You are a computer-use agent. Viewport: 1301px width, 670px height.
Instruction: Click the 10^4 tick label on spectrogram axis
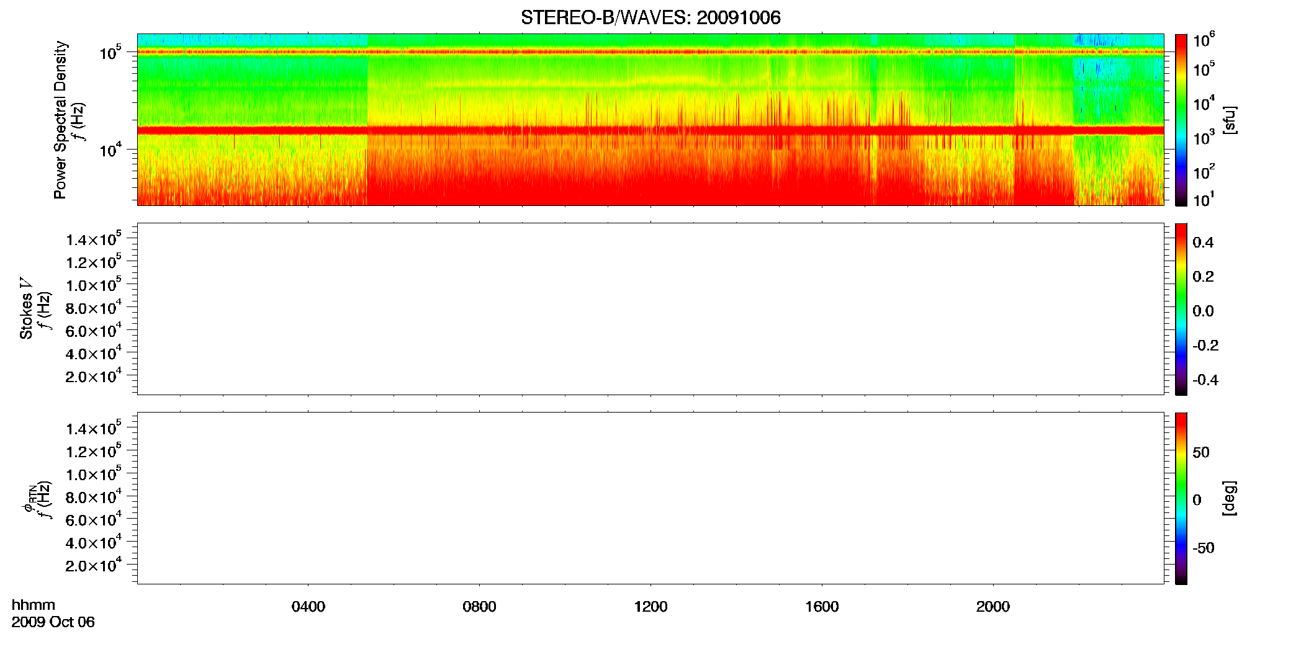pyautogui.click(x=110, y=150)
